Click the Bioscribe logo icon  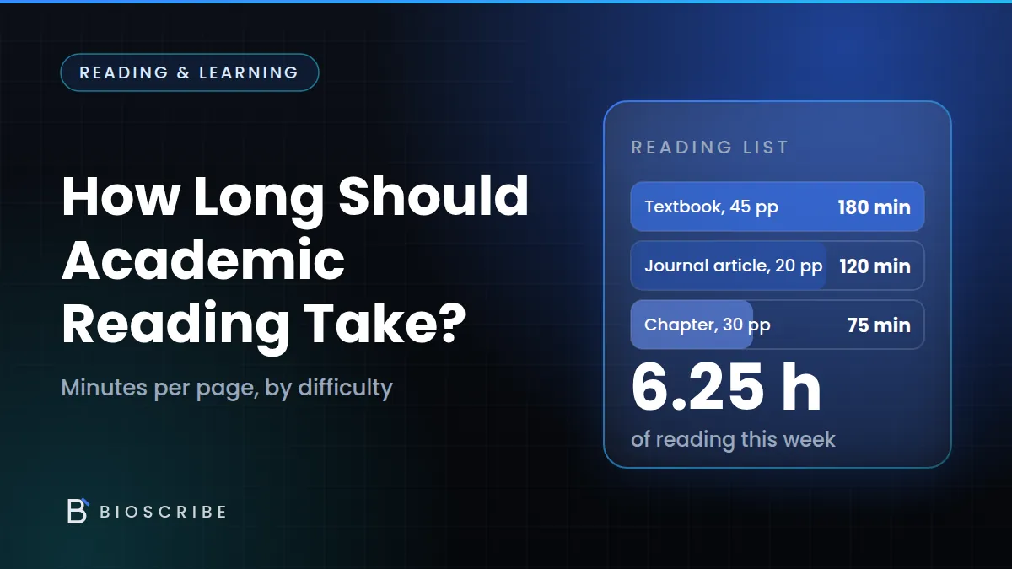[78, 510]
